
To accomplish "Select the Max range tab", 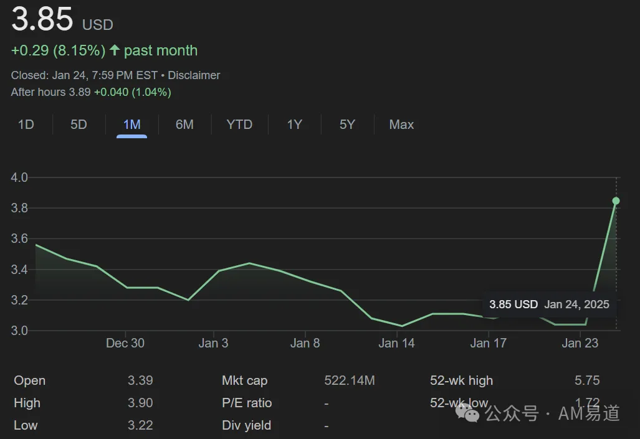I will pos(401,125).
